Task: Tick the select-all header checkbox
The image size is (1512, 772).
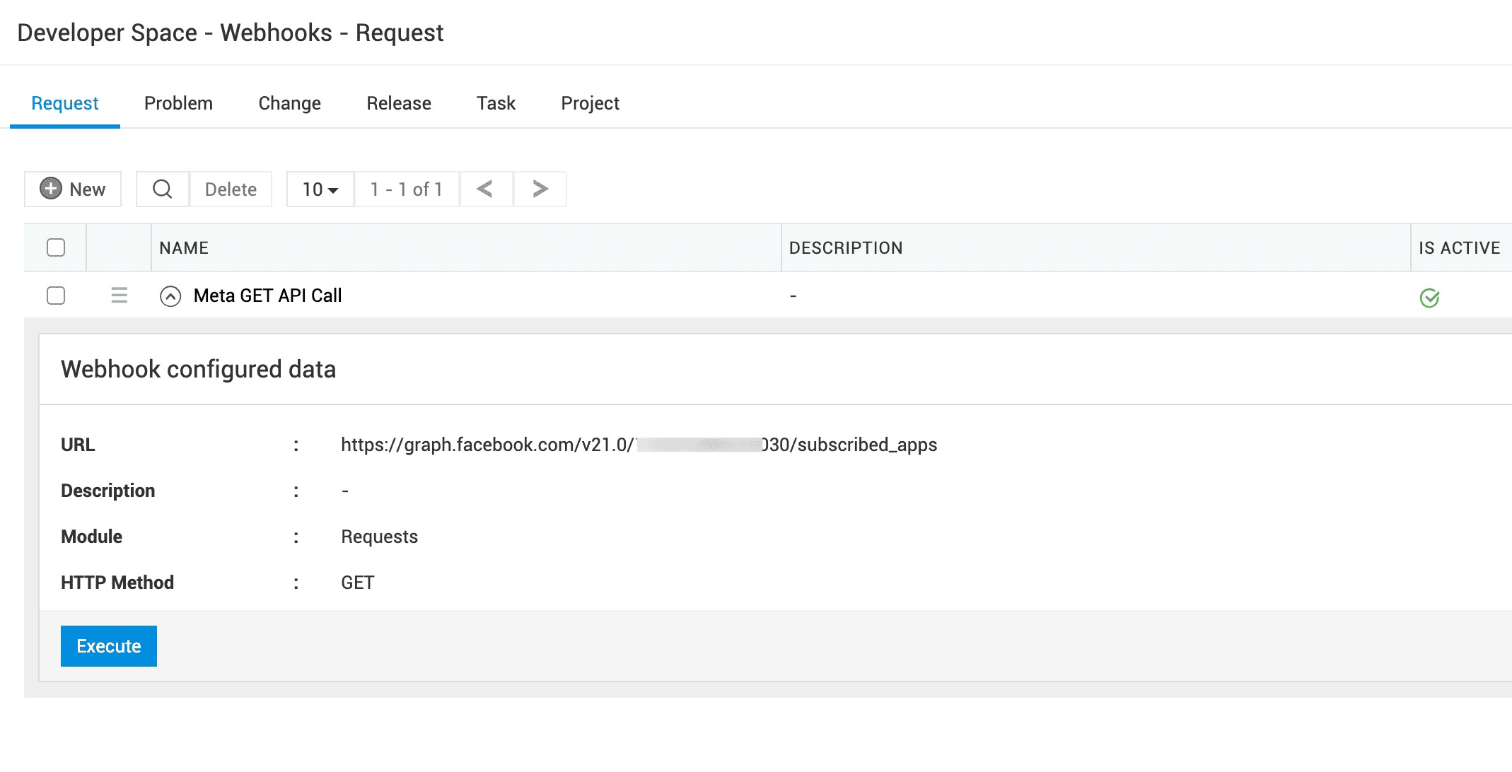Action: 56,247
